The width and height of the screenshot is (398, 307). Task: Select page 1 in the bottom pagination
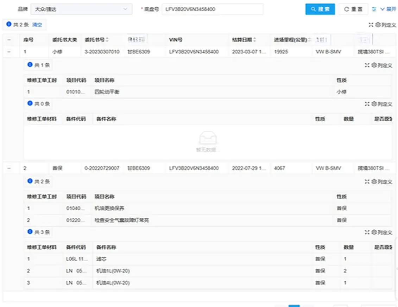point(293,305)
